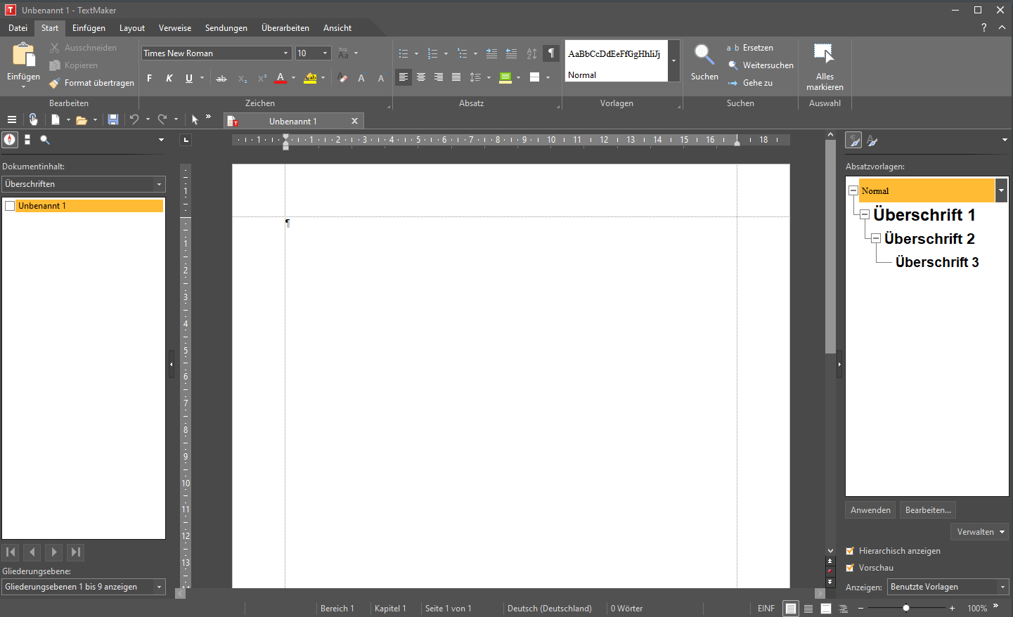Click the superscript icon
The image size is (1013, 617).
[x=262, y=78]
